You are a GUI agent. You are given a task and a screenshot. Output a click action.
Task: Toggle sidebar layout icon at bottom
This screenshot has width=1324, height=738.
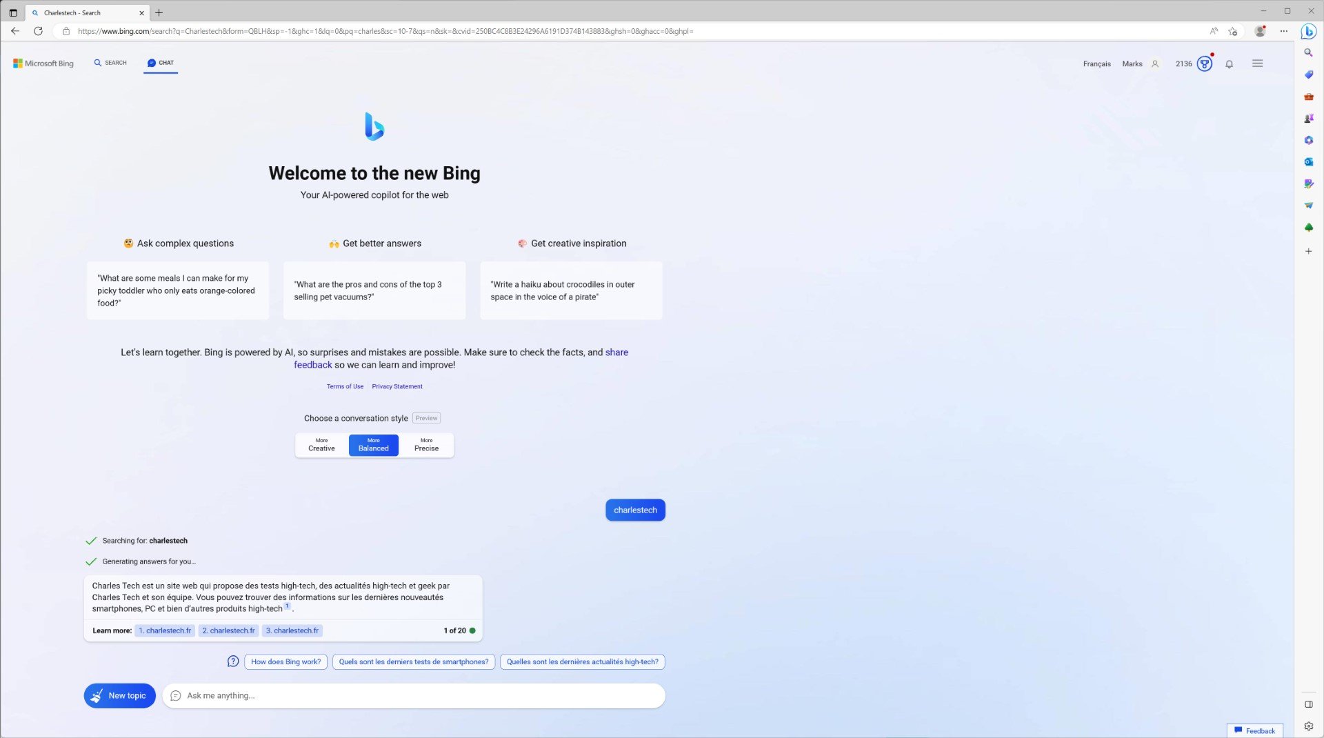click(1308, 704)
